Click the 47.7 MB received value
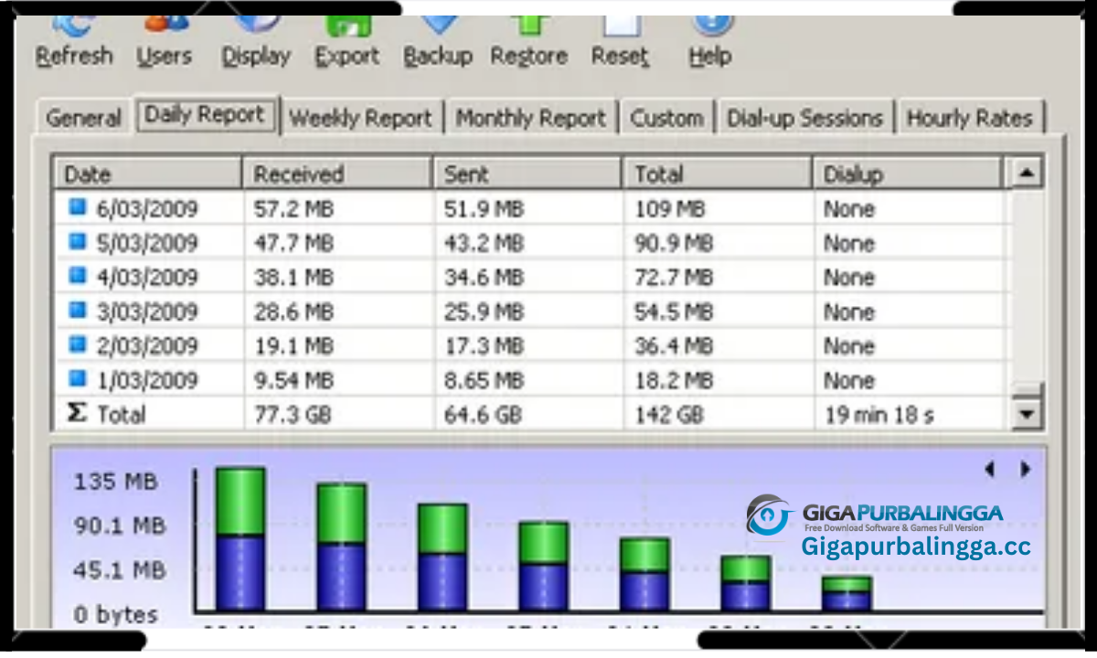This screenshot has width=1097, height=658. (293, 244)
